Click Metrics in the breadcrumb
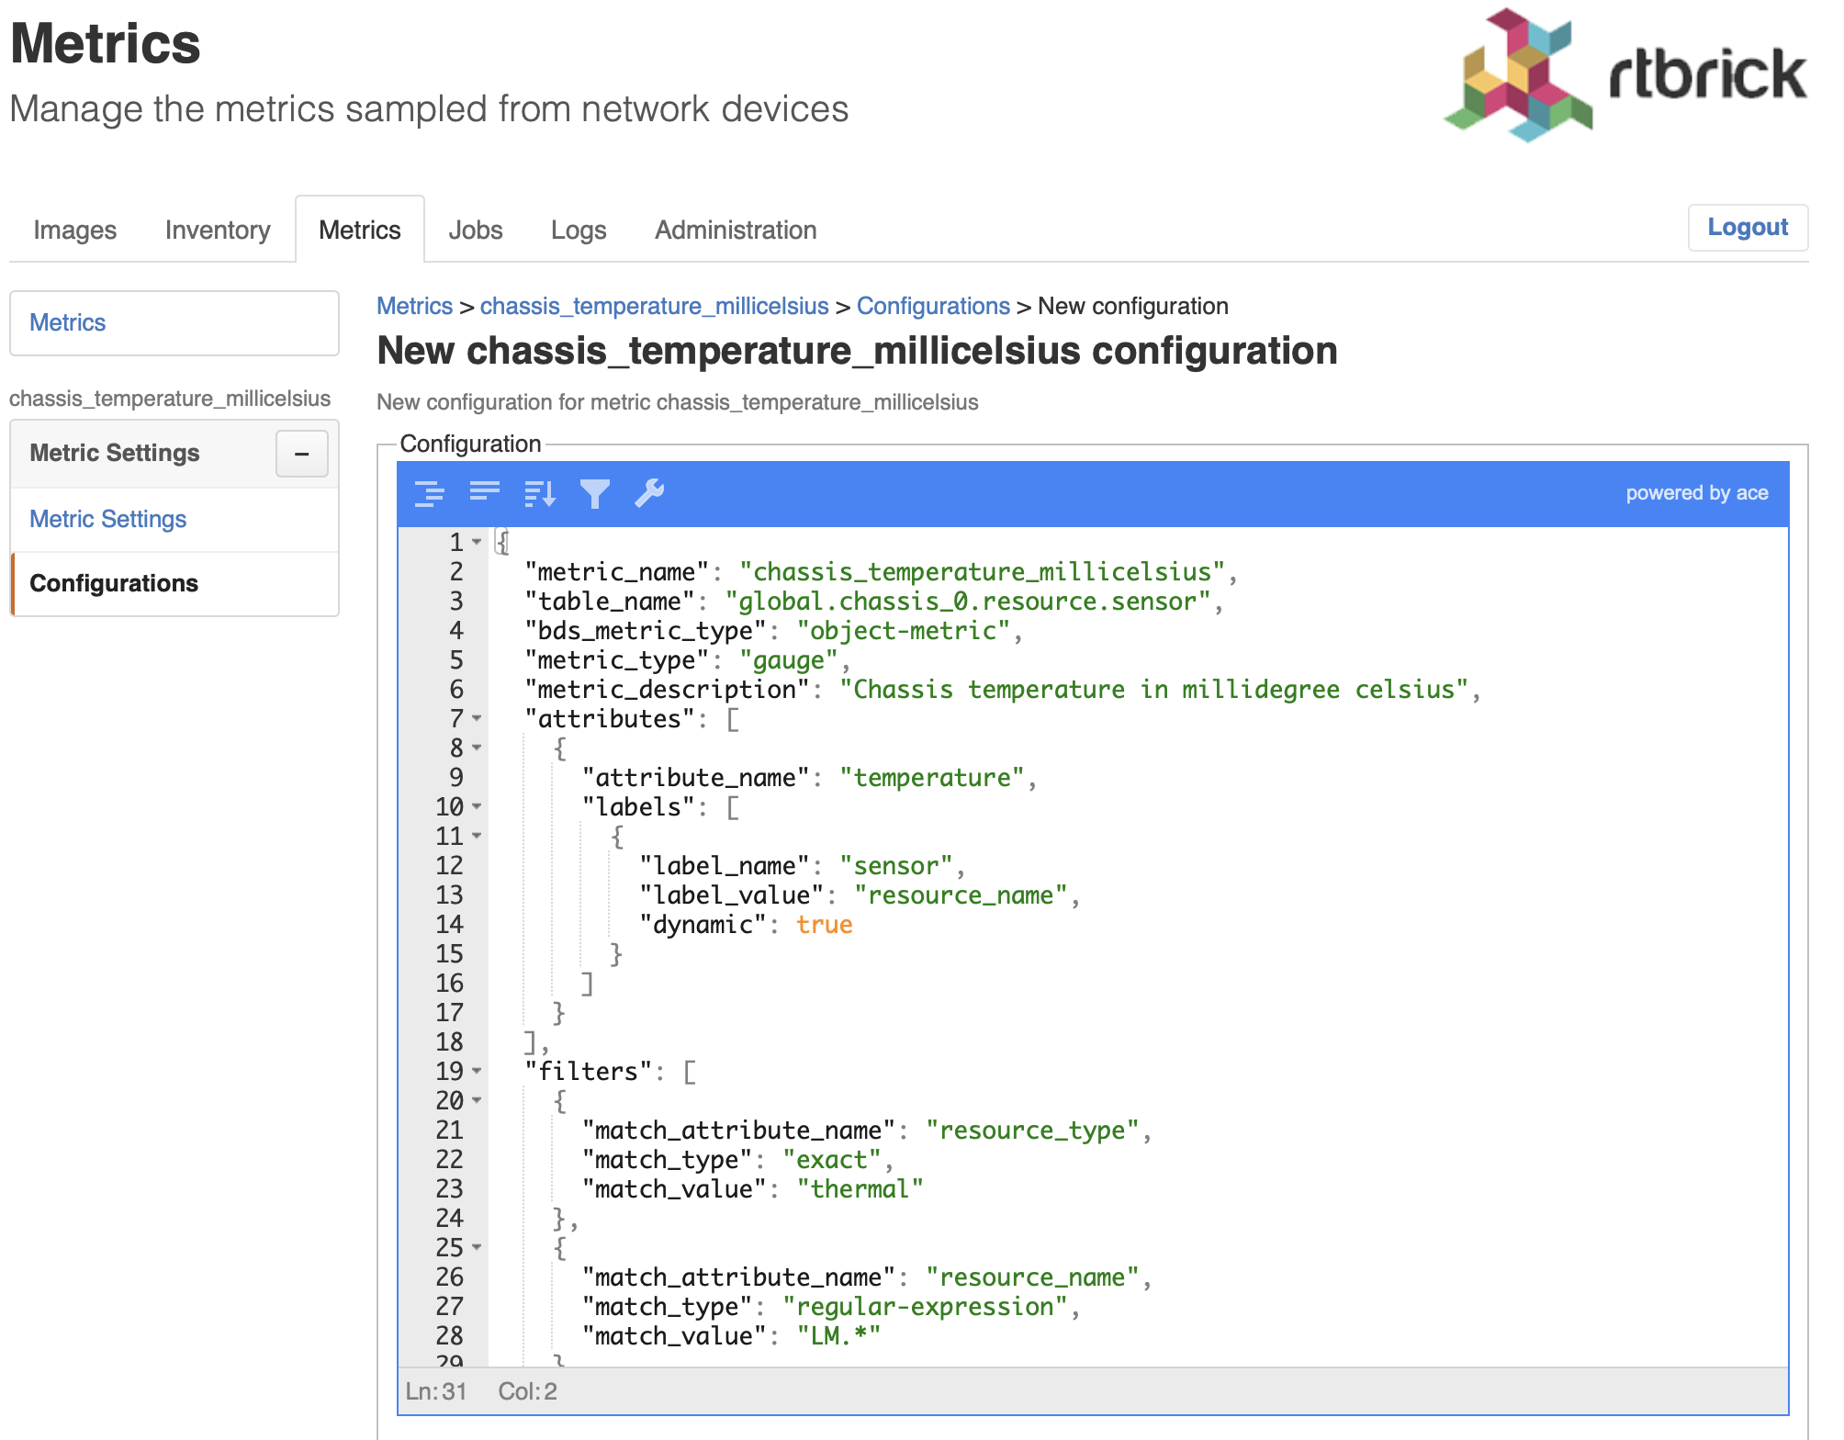 click(x=415, y=306)
